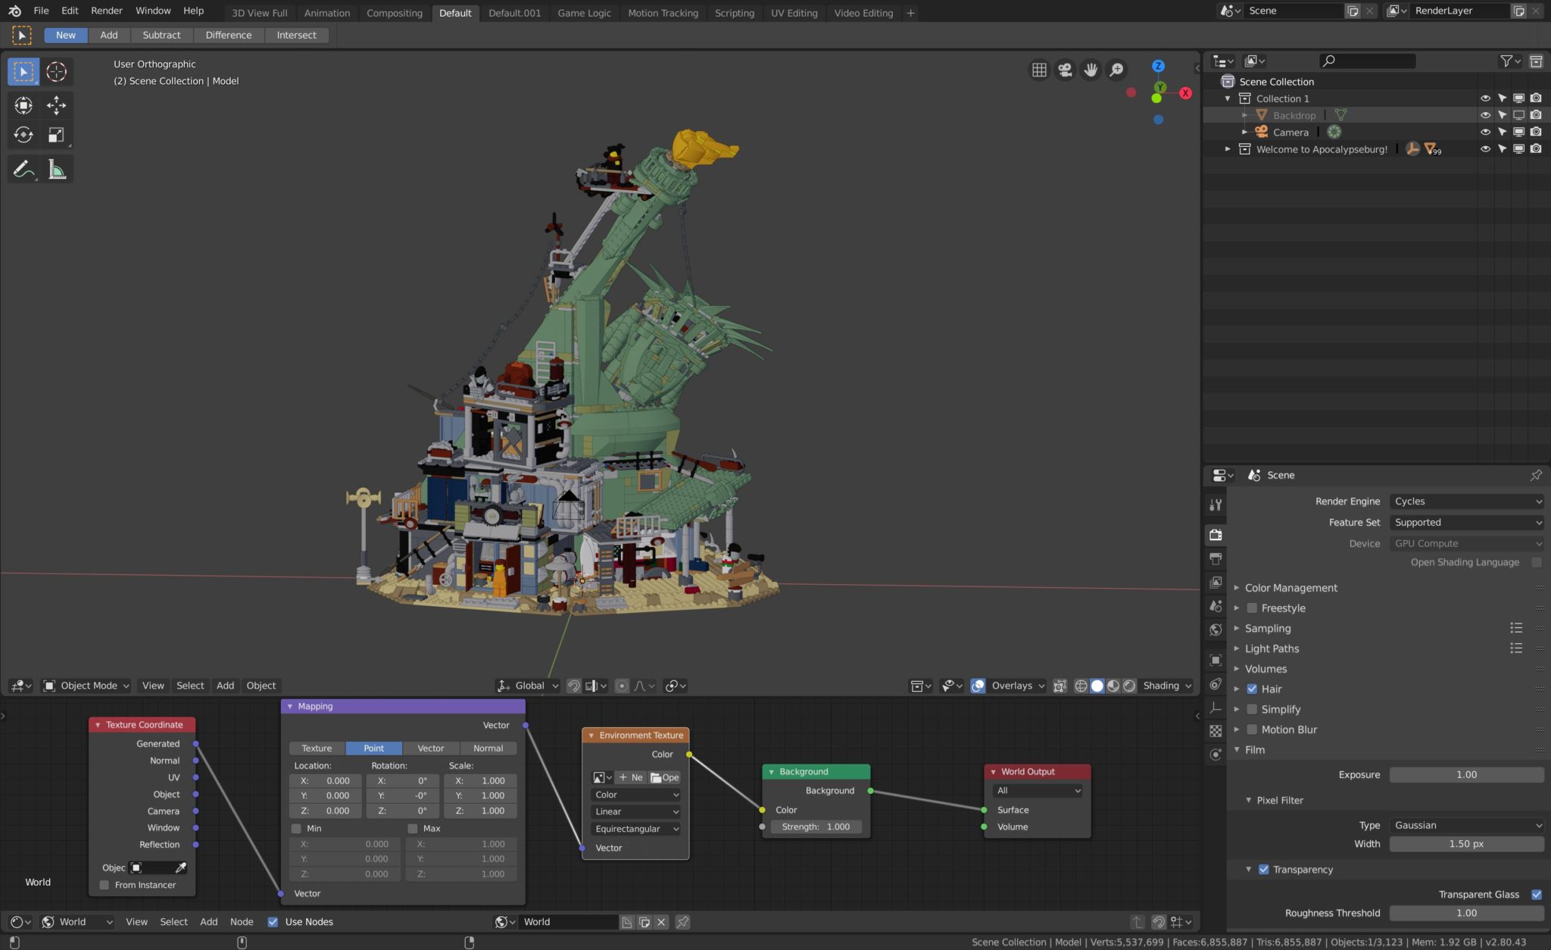
Task: Hide the Backdrop object in outliner
Action: (x=1484, y=115)
